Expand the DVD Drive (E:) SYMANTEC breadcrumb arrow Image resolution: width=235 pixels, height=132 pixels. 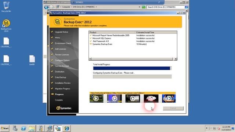coord(96,7)
